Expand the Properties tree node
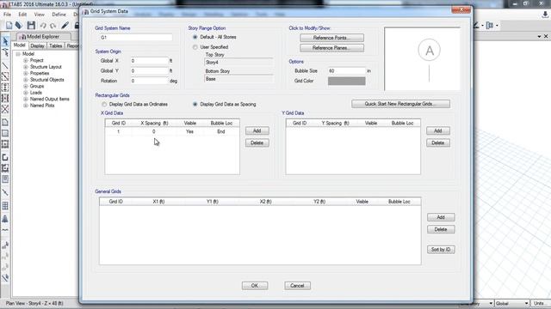The image size is (551, 309). [25, 73]
